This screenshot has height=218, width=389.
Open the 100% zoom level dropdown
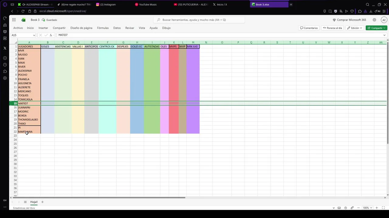pos(367,208)
